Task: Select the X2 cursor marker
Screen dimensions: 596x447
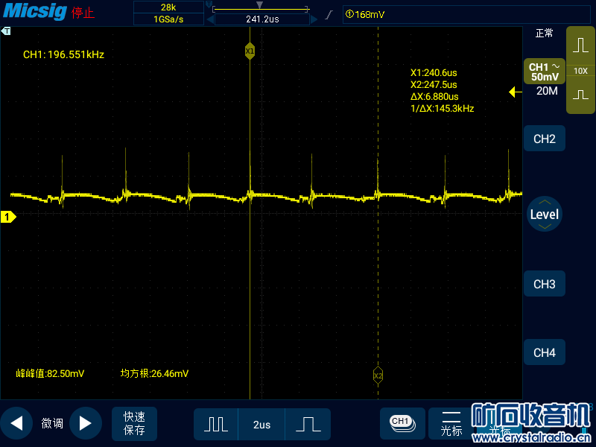Action: tap(378, 376)
